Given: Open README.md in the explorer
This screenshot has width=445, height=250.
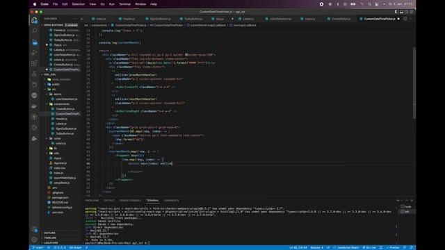Looking at the screenshot, I should point(60,202).
